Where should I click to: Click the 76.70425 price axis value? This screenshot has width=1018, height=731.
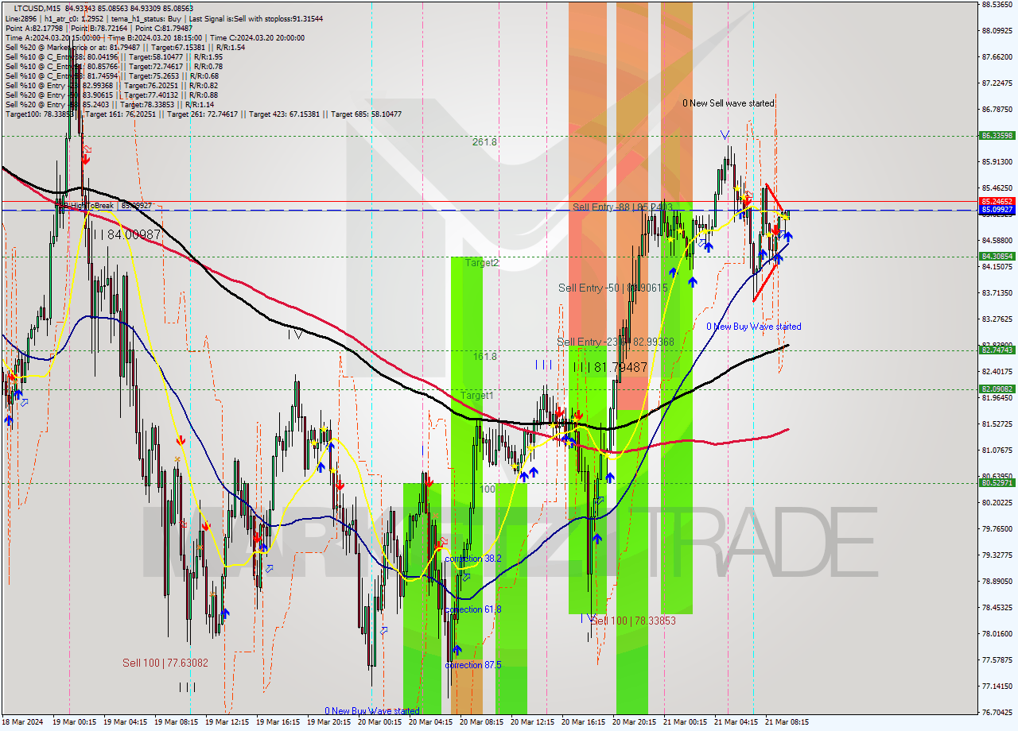pos(997,713)
